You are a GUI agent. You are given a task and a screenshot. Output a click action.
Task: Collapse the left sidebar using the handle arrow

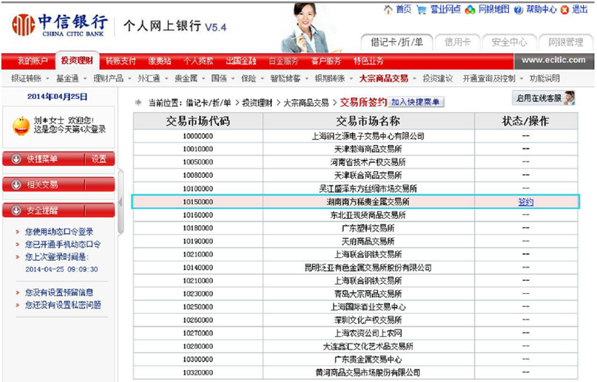(x=120, y=203)
